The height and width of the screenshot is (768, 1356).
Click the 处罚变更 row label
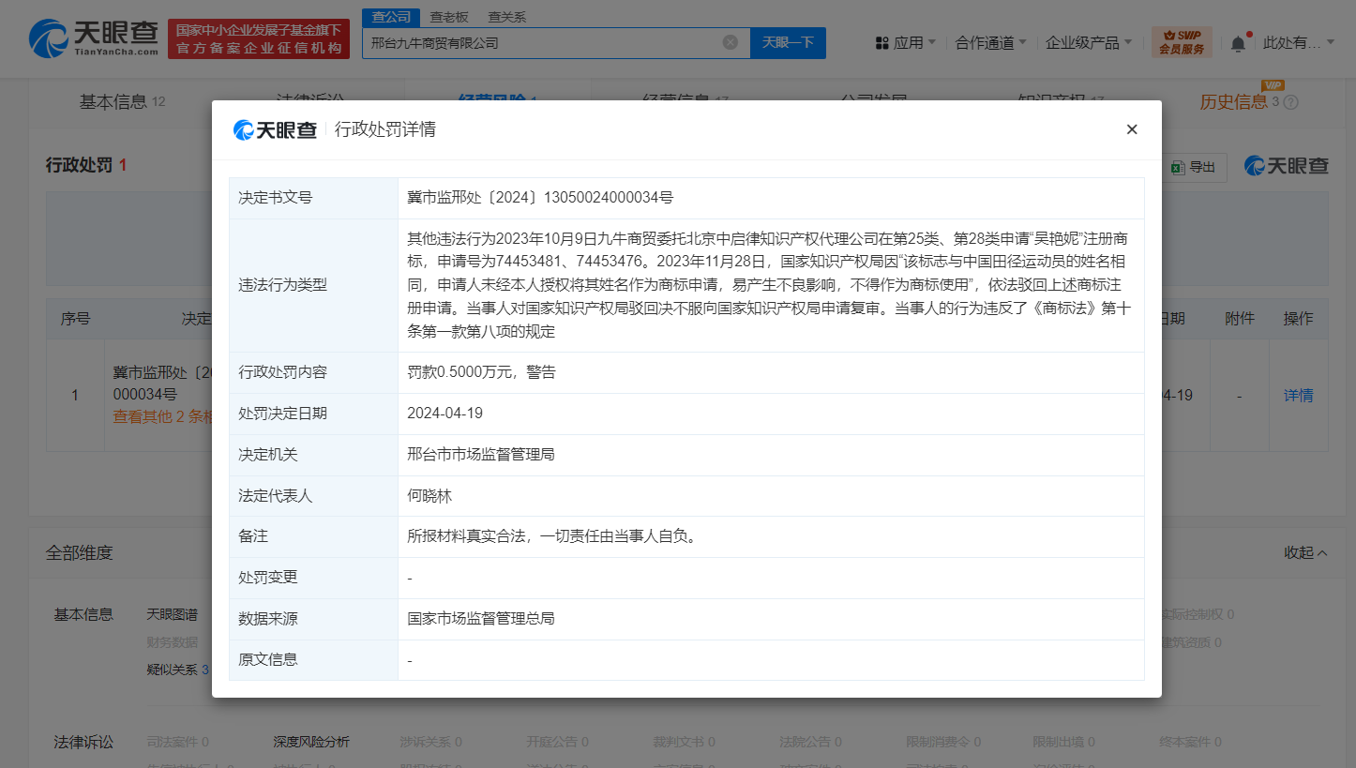pos(268,578)
